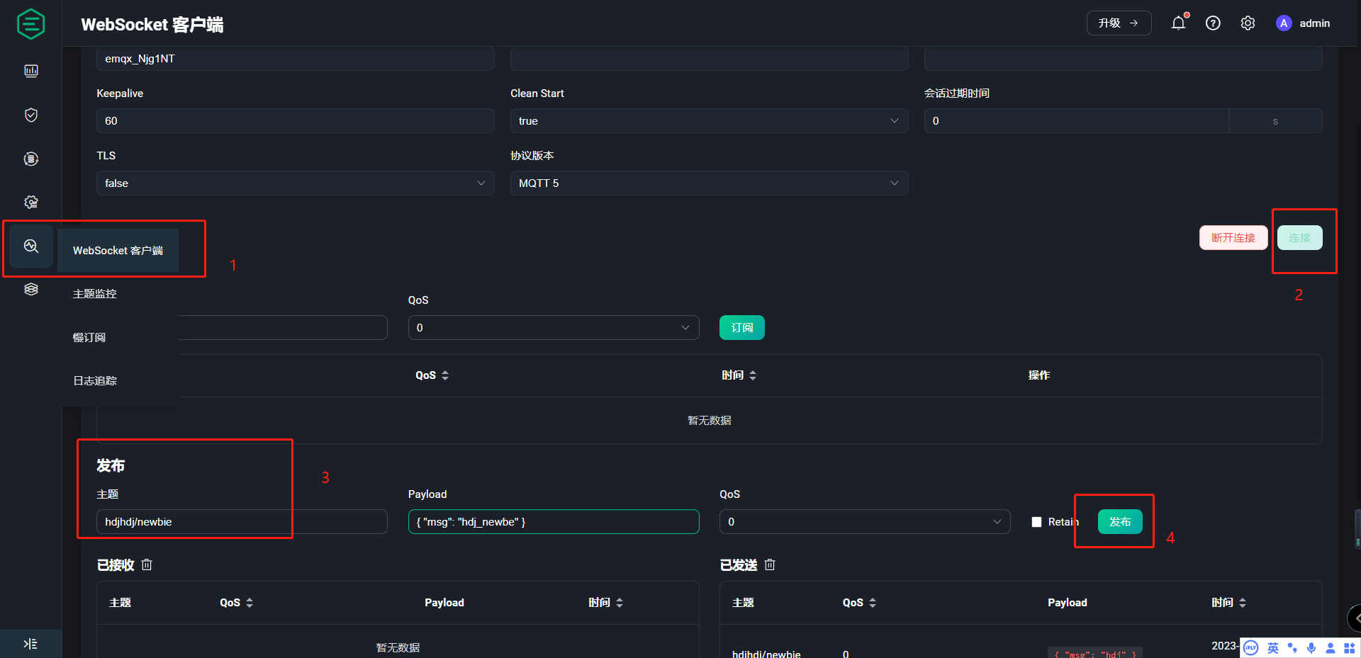Click the right edge collapse arrow
Image resolution: width=1361 pixels, height=658 pixels.
(x=1355, y=618)
